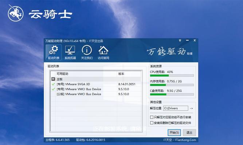Close the 万能驱动助理 window
This screenshot has width=243, height=145.
click(x=195, y=40)
